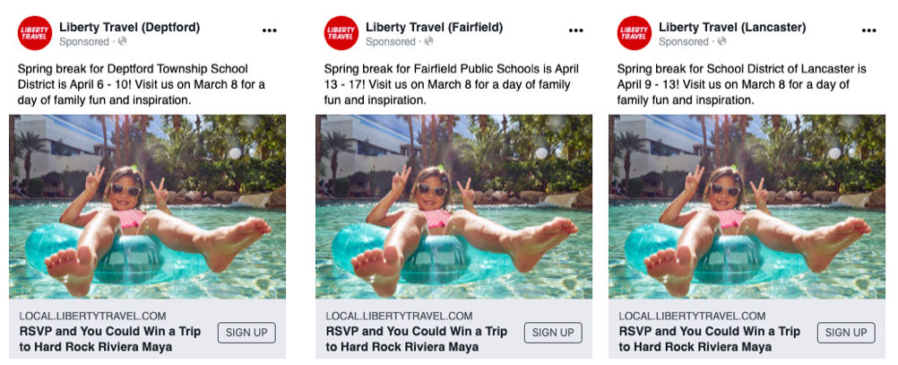Click the globe icon beside Sponsored in the Fairfield ad
This screenshot has width=898, height=365.
[x=428, y=41]
